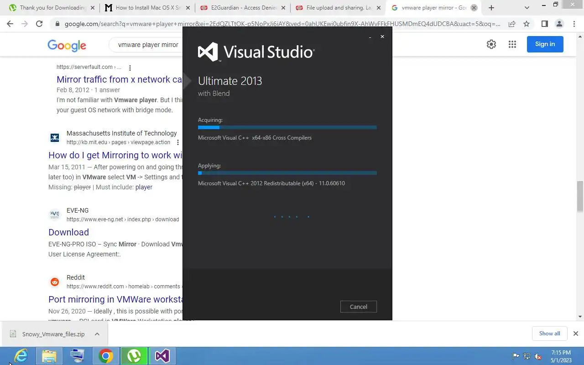Click the 'player' must include link
The height and width of the screenshot is (365, 584).
tap(144, 187)
